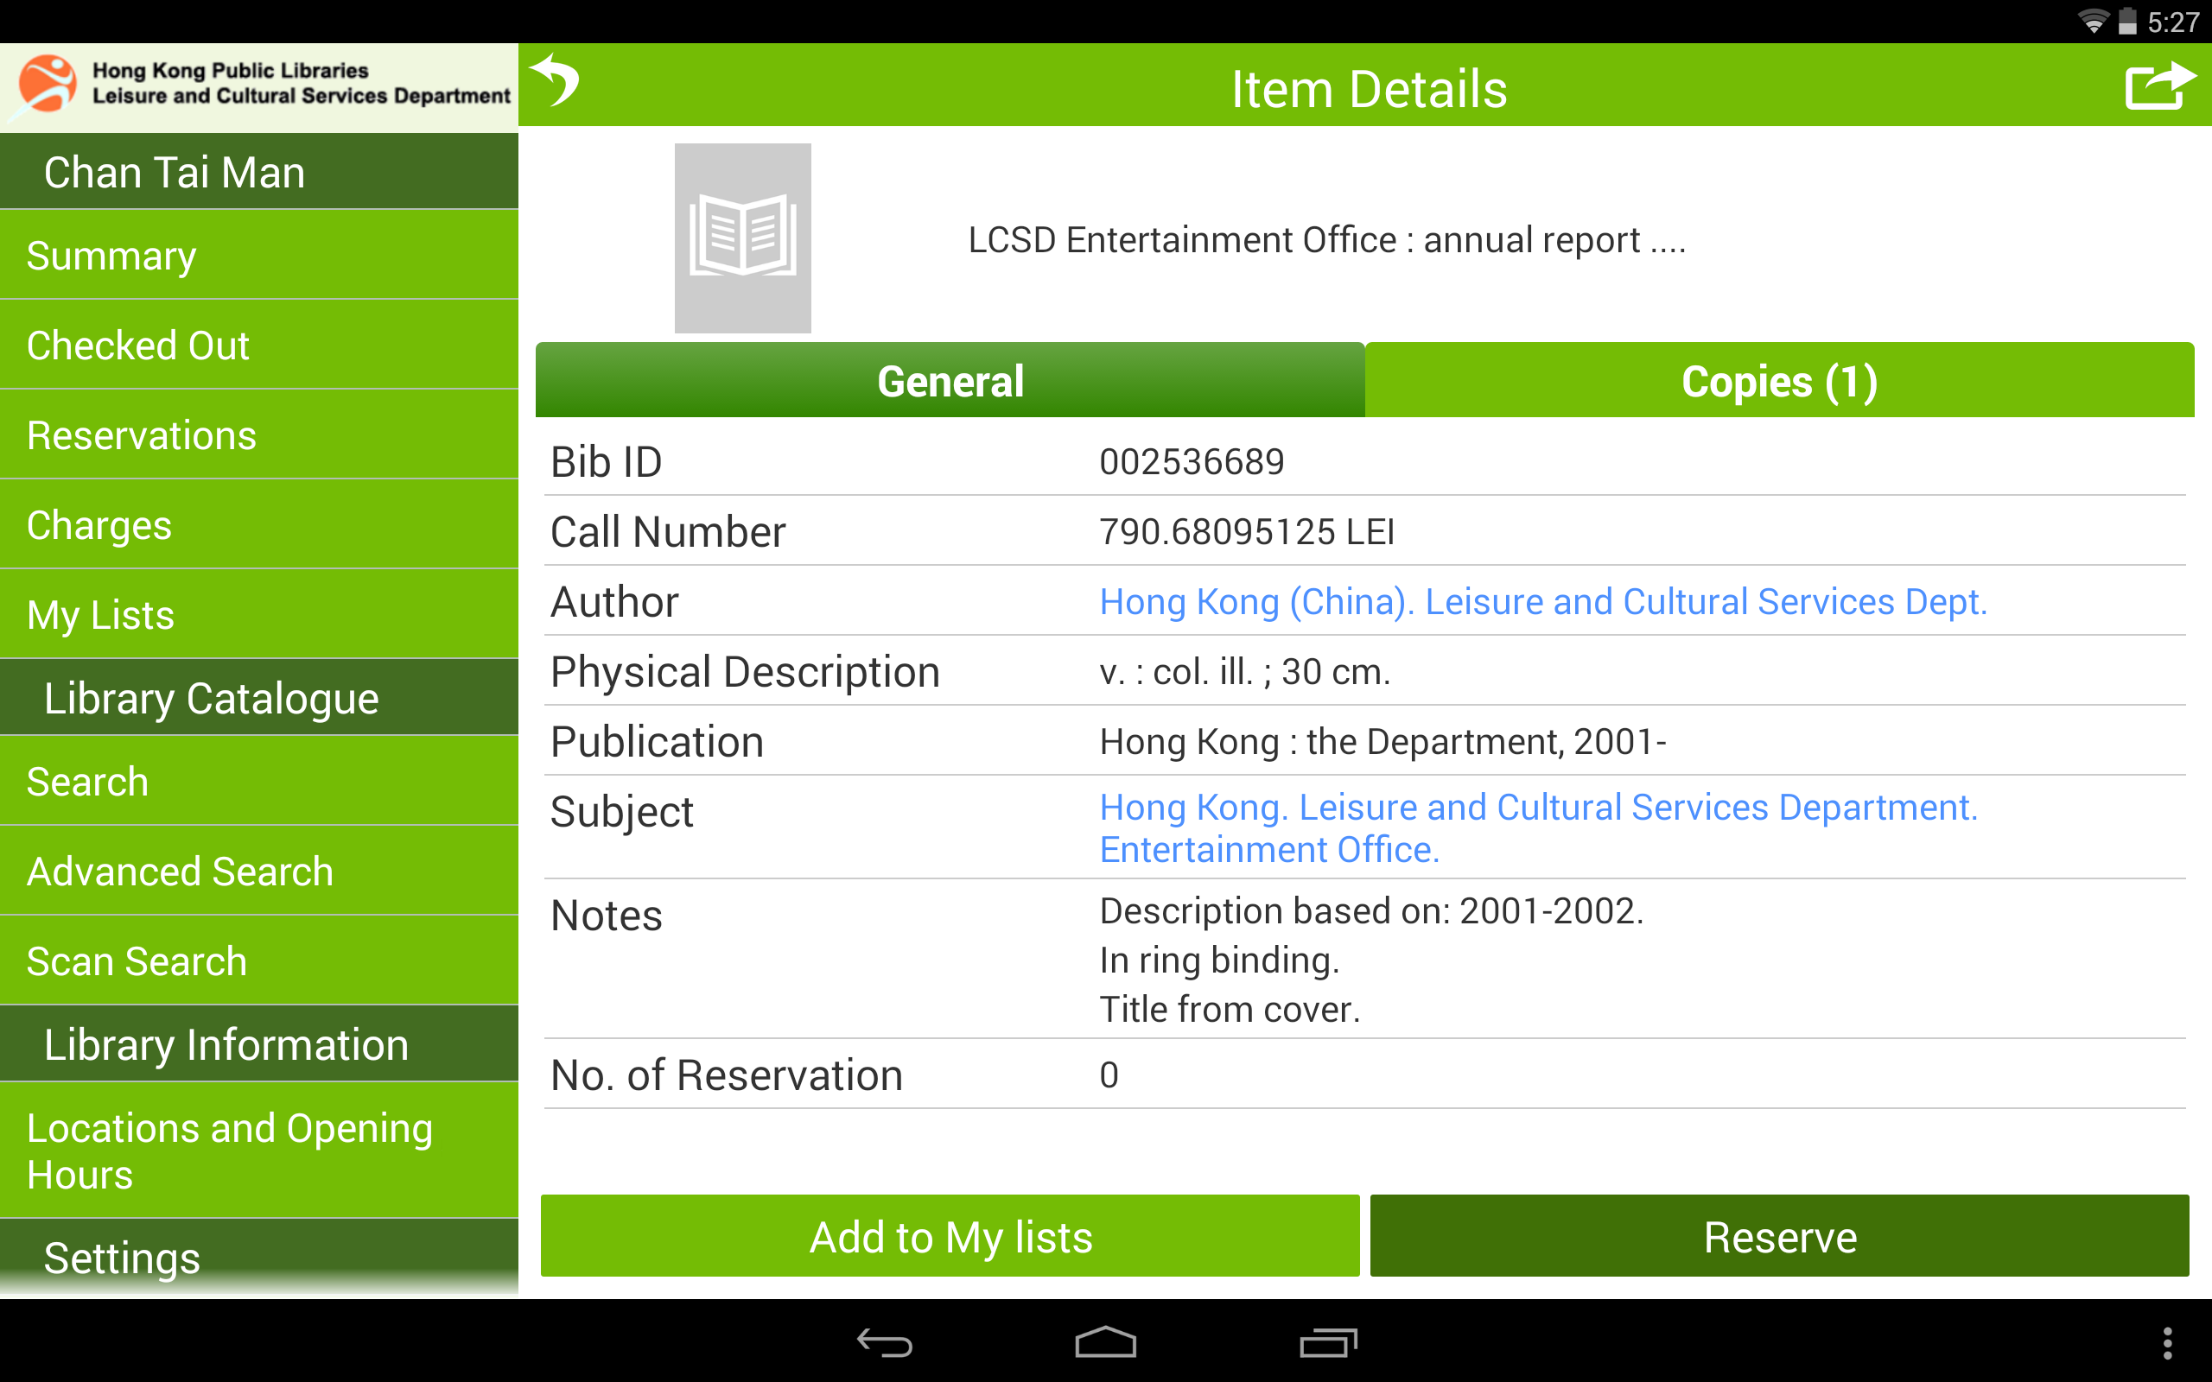The image size is (2212, 1382).
Task: Open the share icon in the header
Action: (2159, 85)
